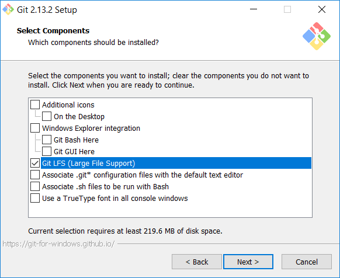This screenshot has height=278, width=340.
Task: Open the git-for-windows.github.io link
Action: coord(58,244)
